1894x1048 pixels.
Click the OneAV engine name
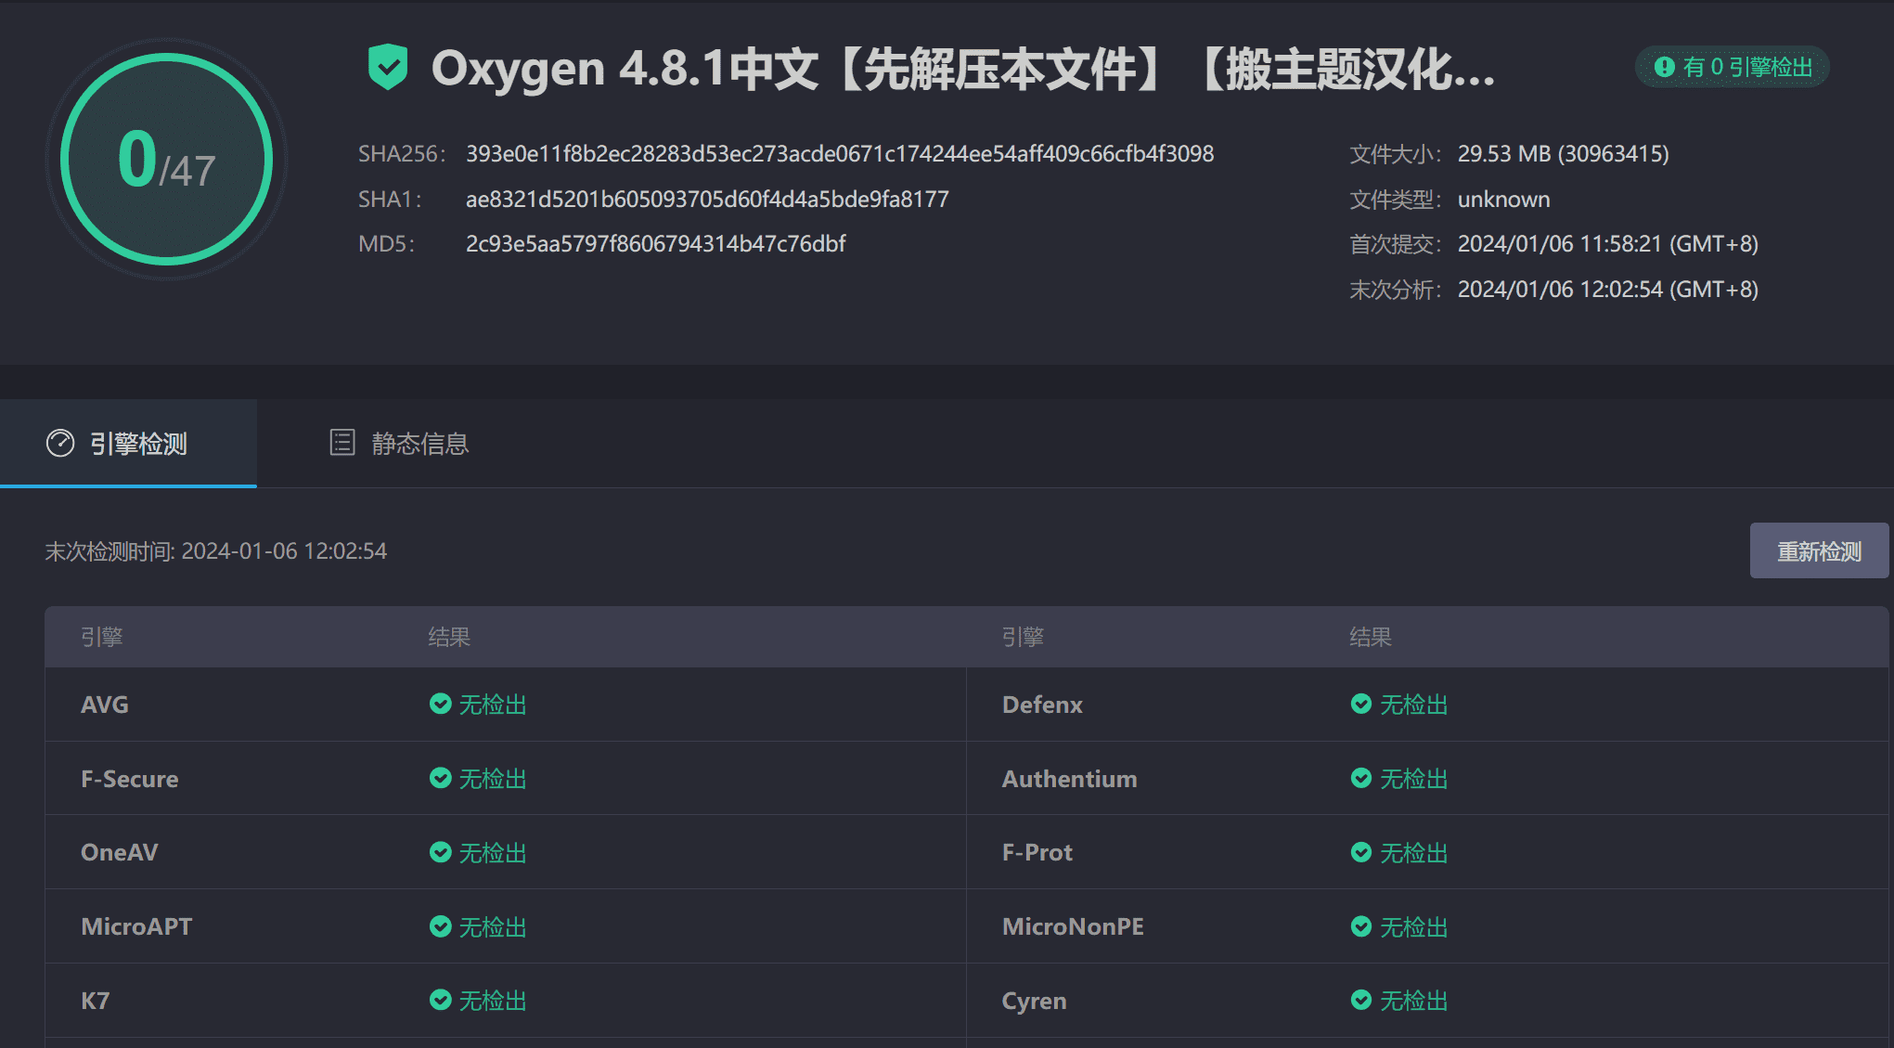point(120,852)
